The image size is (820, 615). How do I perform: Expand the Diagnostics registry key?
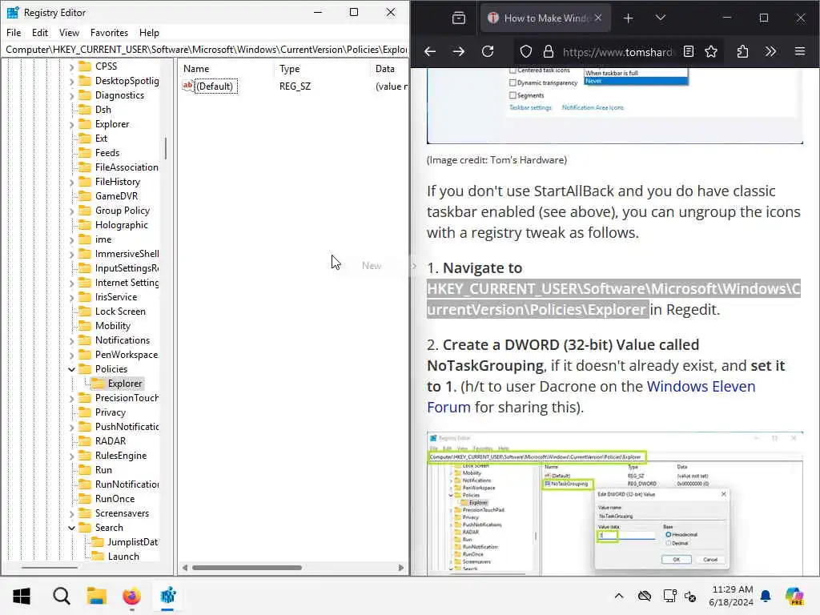coord(71,95)
